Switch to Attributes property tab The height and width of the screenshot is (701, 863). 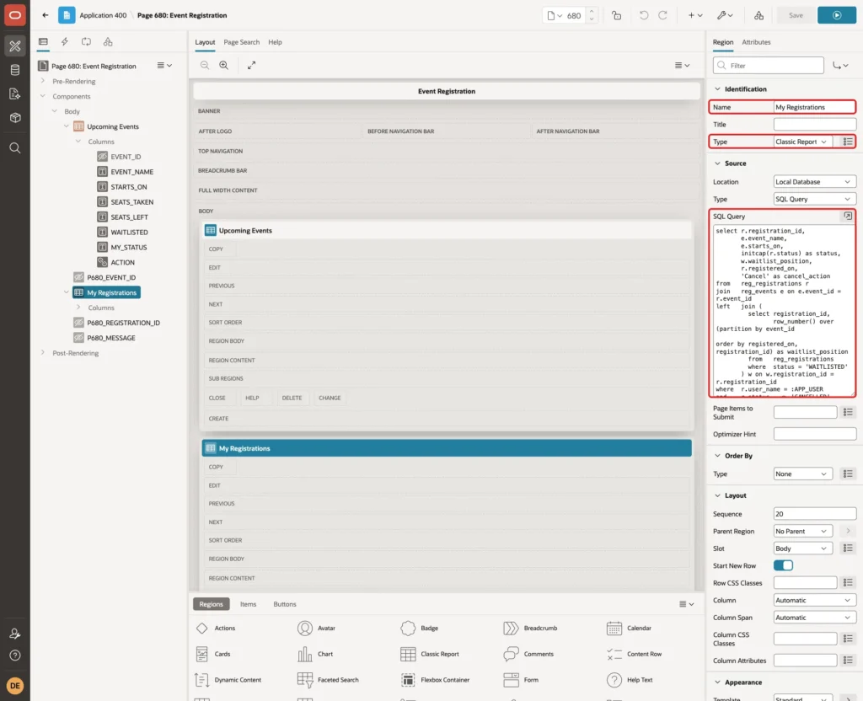(x=756, y=42)
